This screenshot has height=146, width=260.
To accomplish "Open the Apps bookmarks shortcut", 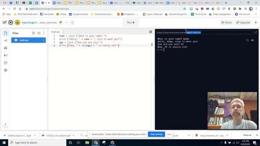I will [7, 14].
